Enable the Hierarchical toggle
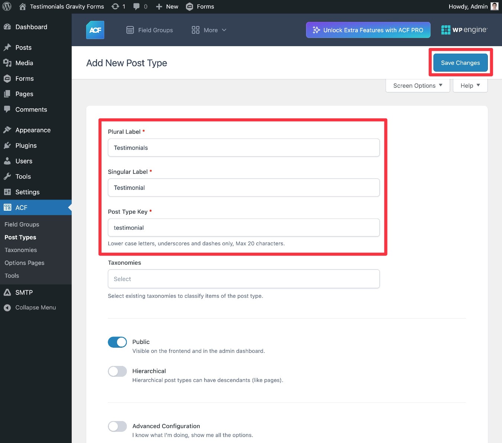Screen dimensions: 502x443 (117, 371)
